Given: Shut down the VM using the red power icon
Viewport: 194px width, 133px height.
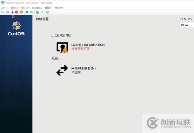Looking at the screenshot, I should point(17,12).
